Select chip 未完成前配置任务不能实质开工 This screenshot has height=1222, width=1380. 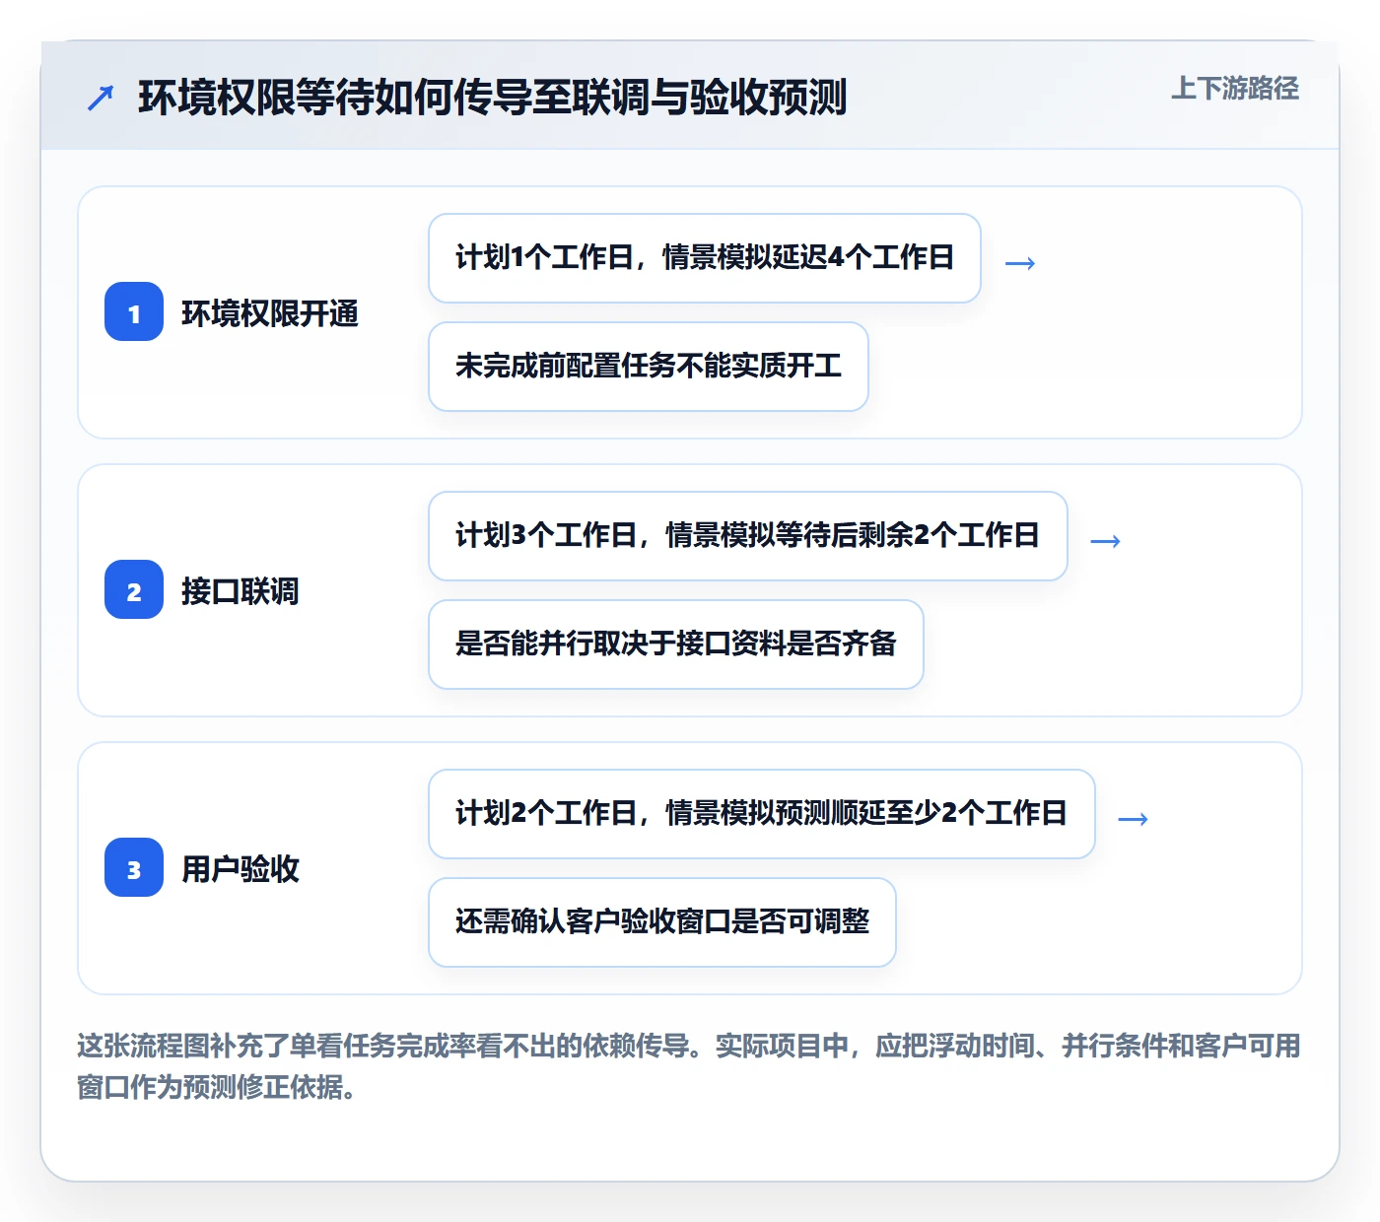point(649,367)
